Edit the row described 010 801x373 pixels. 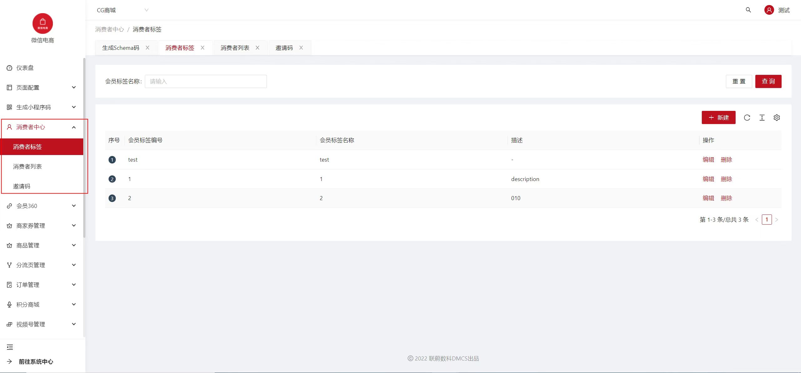pyautogui.click(x=708, y=198)
